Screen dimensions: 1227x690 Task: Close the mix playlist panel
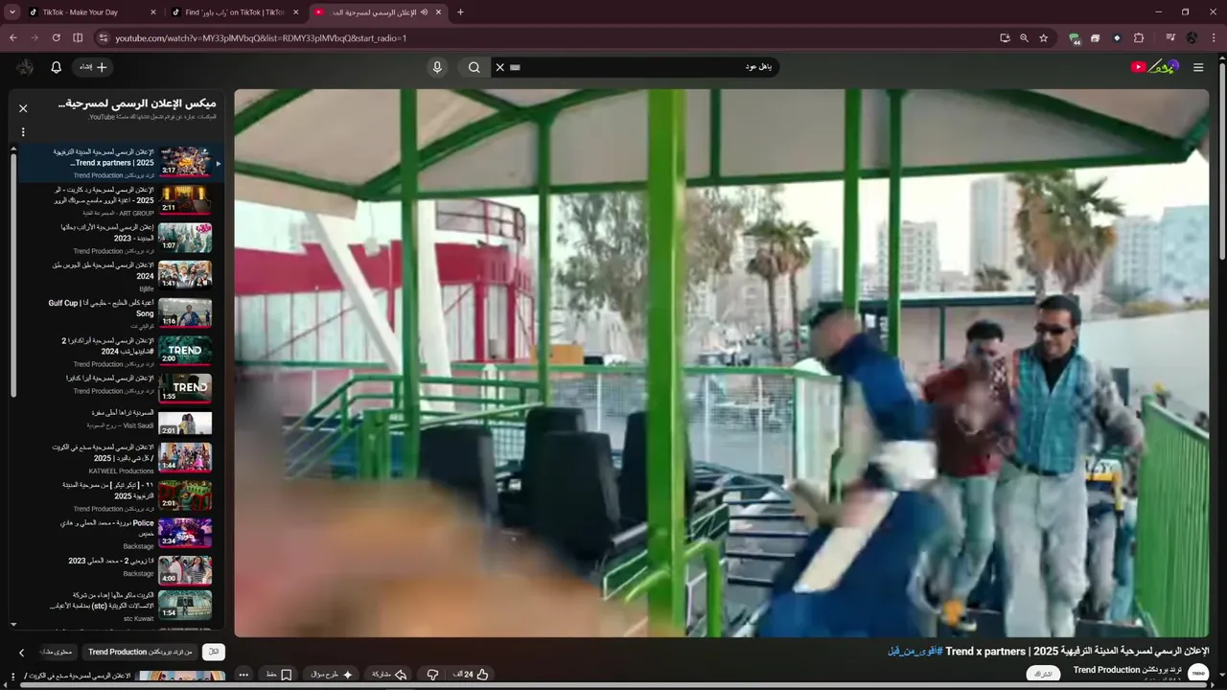[23, 108]
